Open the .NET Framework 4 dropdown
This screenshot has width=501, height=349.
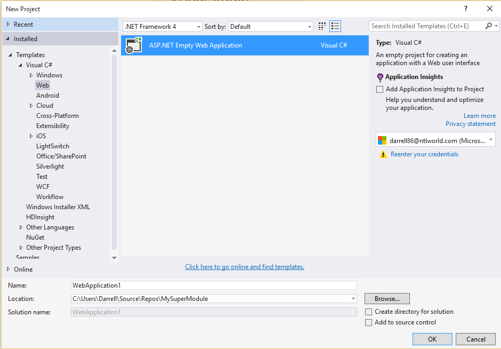[163, 26]
